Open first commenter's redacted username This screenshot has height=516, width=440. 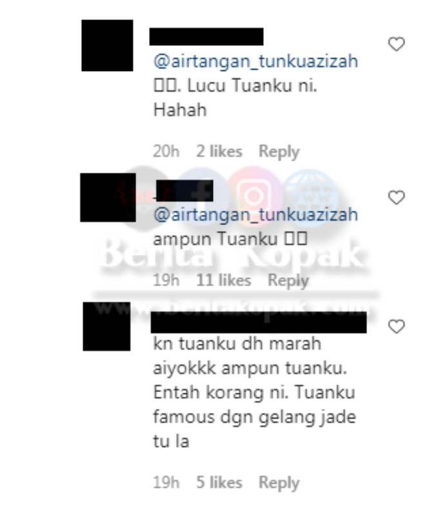pos(206,37)
